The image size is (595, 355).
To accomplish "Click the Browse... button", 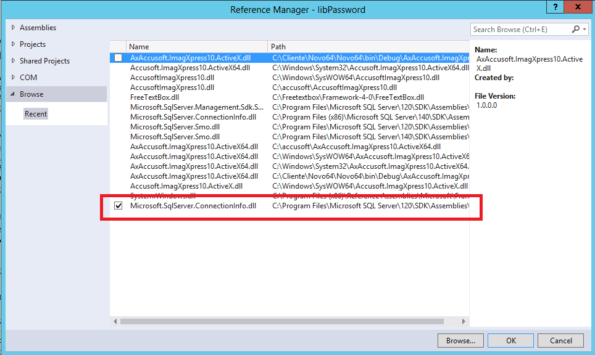I will 460,341.
